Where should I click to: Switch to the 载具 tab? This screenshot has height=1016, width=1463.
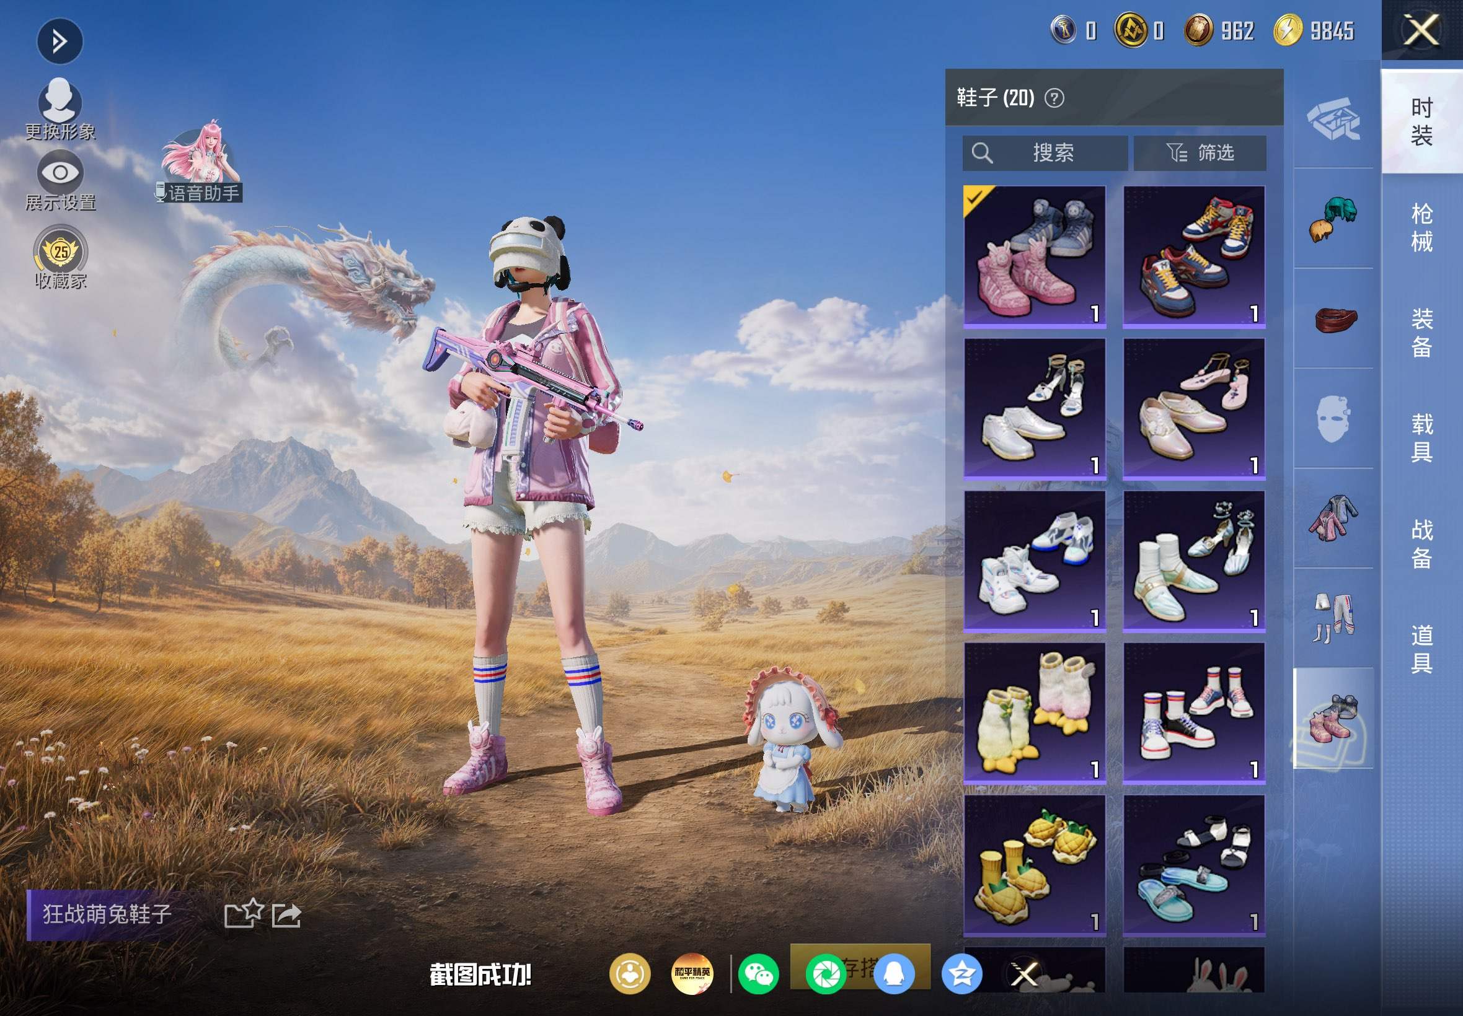coord(1421,438)
